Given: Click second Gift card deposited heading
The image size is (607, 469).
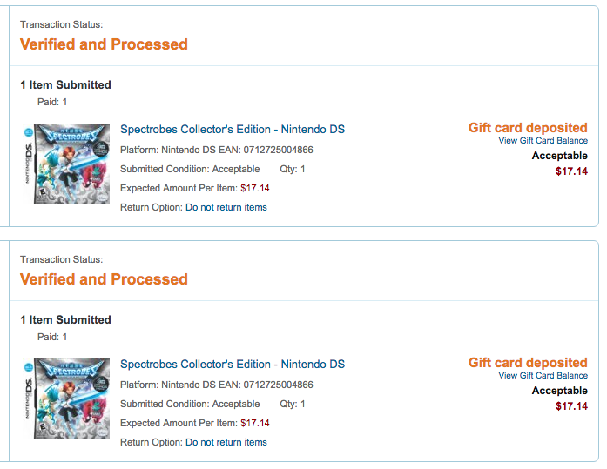Looking at the screenshot, I should pyautogui.click(x=528, y=363).
